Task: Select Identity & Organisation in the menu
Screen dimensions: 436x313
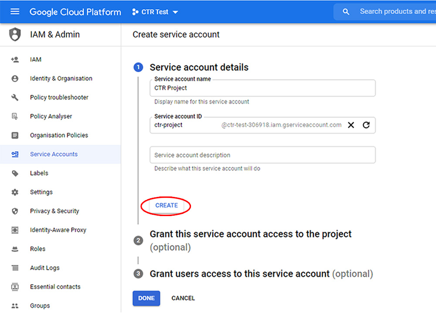Action: click(61, 78)
